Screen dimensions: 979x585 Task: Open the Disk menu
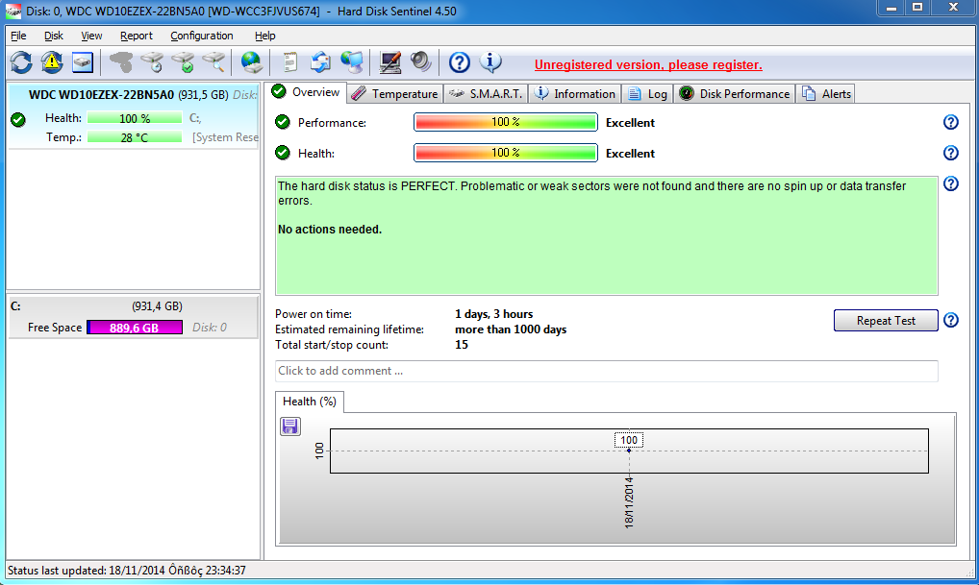pyautogui.click(x=54, y=36)
